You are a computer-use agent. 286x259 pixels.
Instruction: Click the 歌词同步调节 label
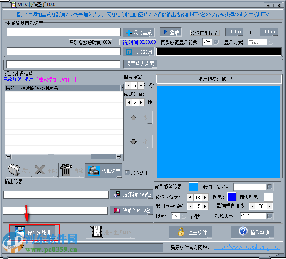click(205, 33)
